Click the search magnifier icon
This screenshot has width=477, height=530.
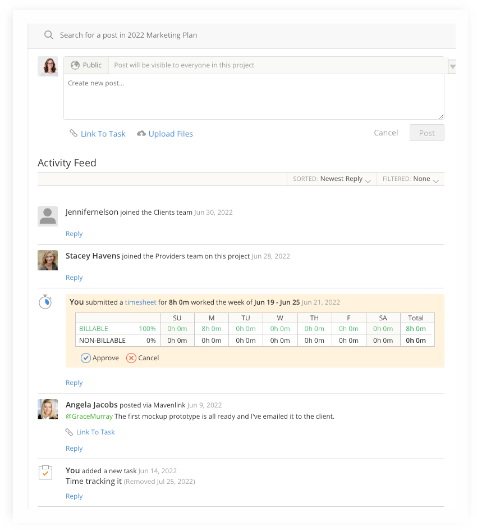(x=49, y=35)
